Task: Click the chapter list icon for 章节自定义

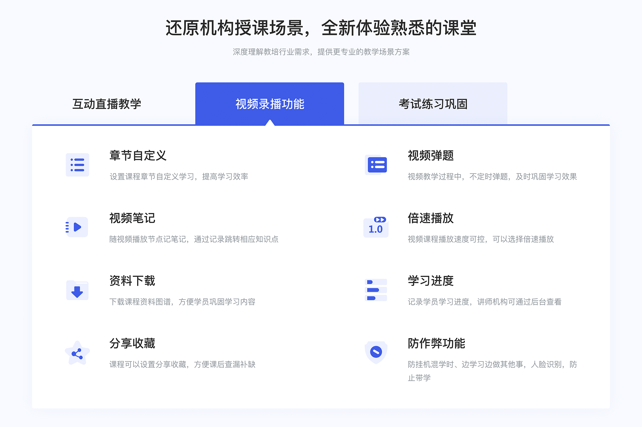Action: (x=77, y=166)
